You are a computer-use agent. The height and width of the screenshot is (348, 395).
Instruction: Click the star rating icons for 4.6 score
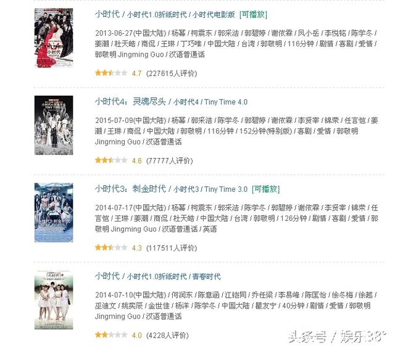pos(111,160)
